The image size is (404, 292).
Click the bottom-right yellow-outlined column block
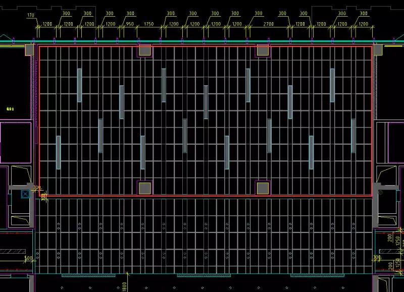pos(263,188)
